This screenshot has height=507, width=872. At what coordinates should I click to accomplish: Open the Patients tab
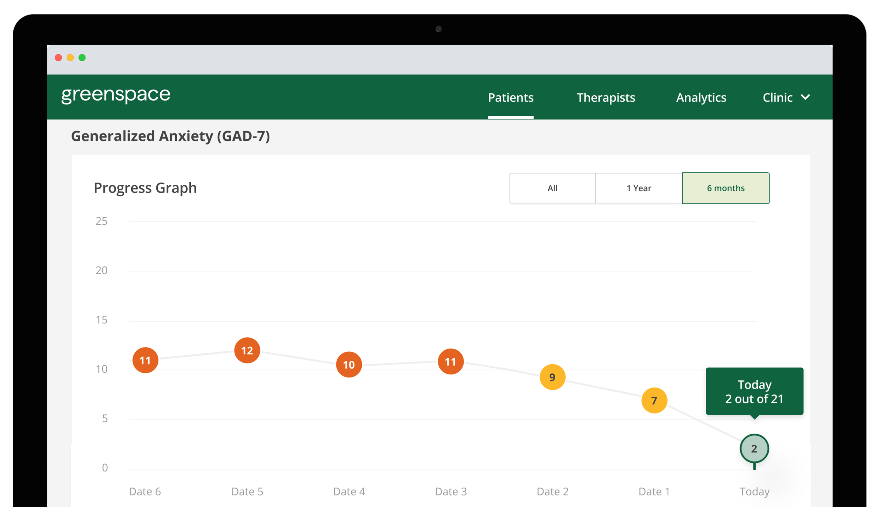[510, 97]
